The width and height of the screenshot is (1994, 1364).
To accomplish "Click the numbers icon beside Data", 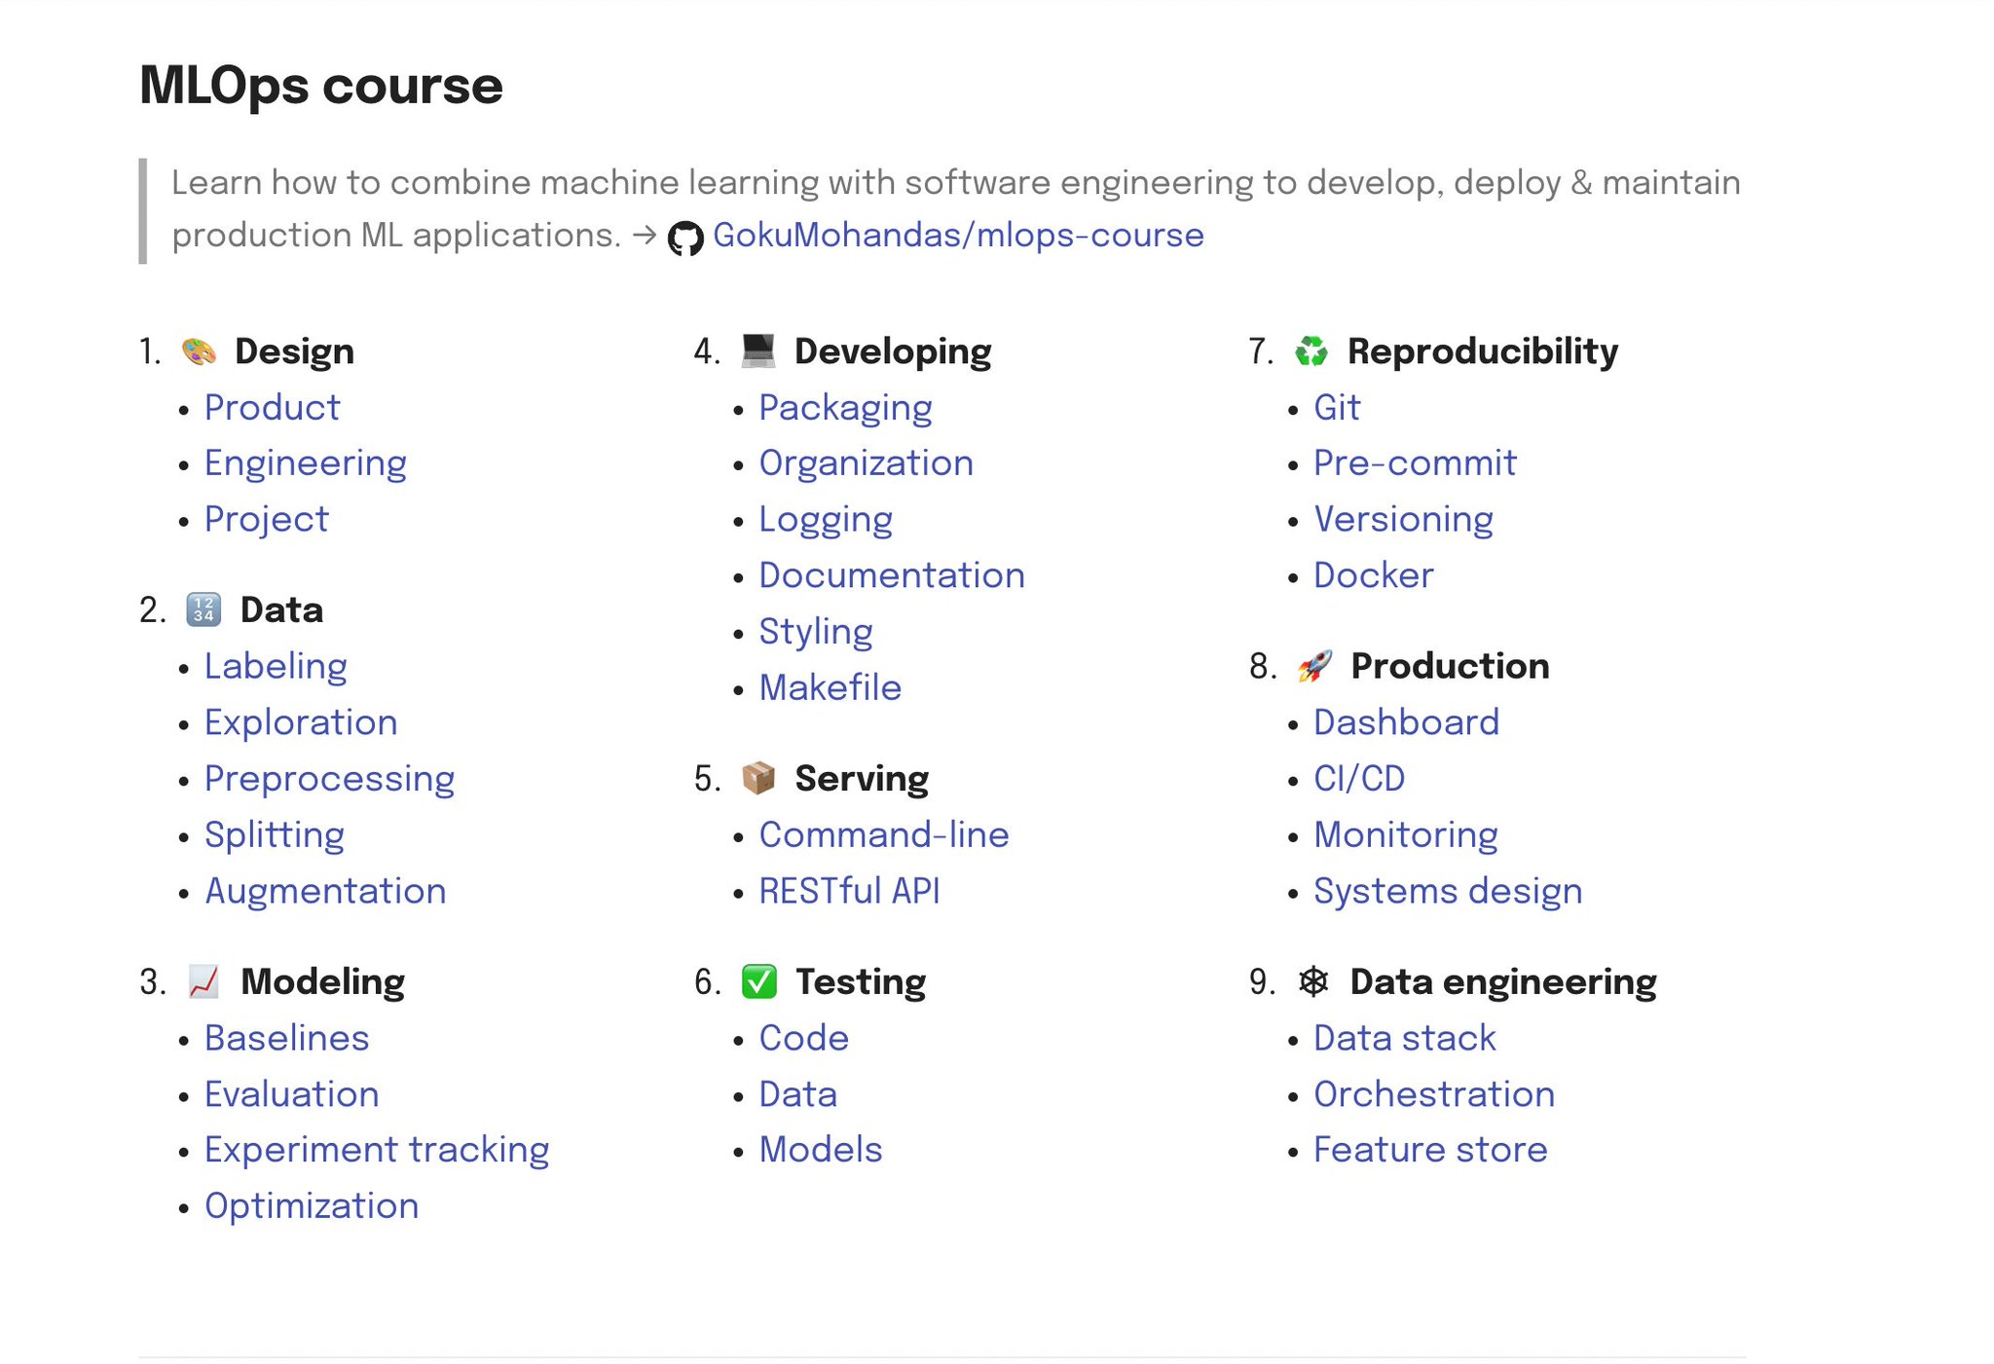I will pyautogui.click(x=203, y=611).
